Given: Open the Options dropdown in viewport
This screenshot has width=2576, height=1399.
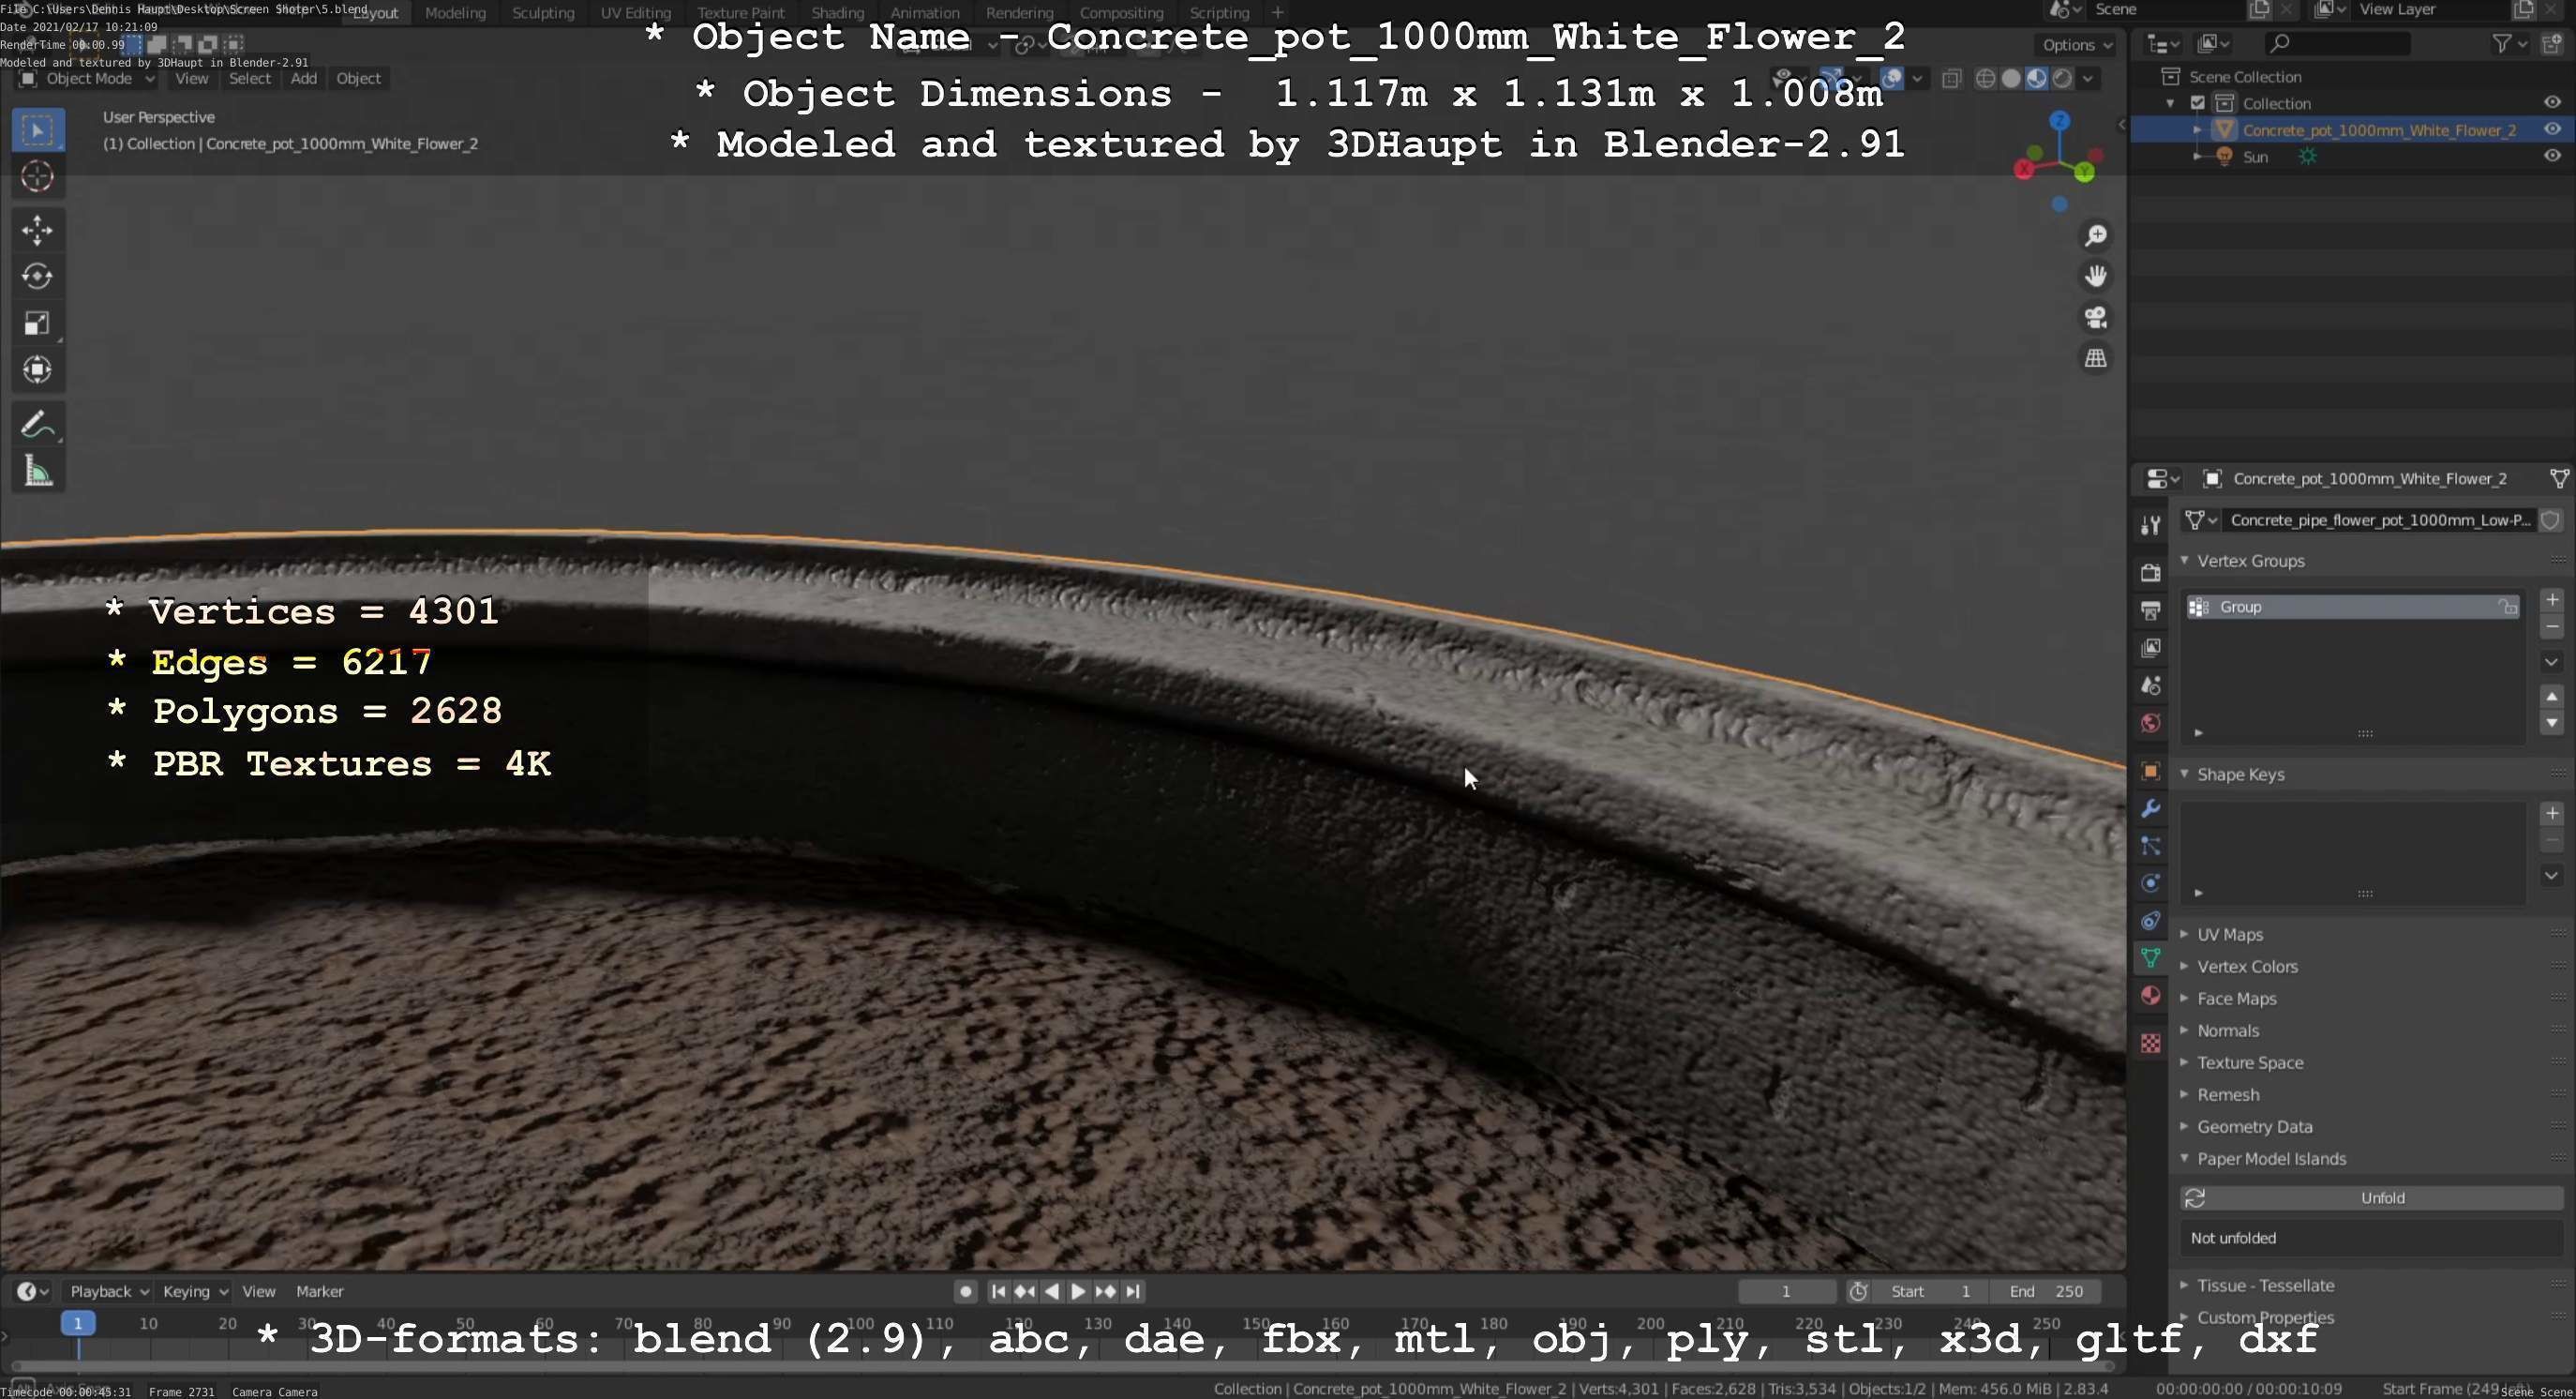Looking at the screenshot, I should click(2076, 45).
